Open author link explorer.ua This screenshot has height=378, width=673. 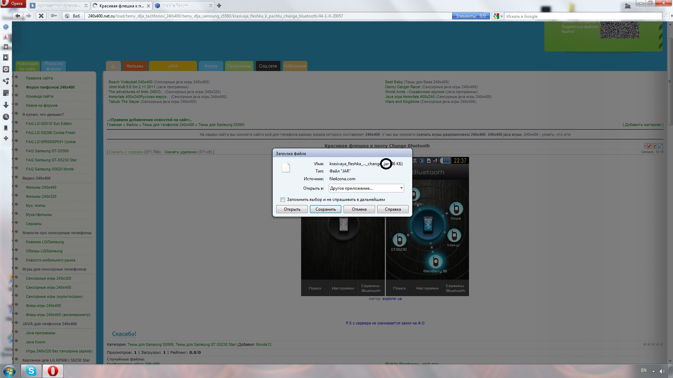(x=392, y=299)
